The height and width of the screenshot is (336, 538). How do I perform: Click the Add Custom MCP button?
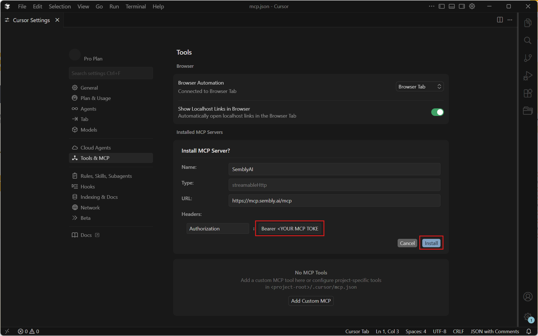pyautogui.click(x=311, y=301)
